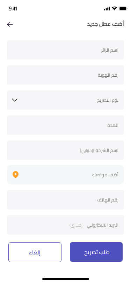Viewport: 131px width, 283px height.
Task: Submit with the طلب تصريح button
Action: 96,252
